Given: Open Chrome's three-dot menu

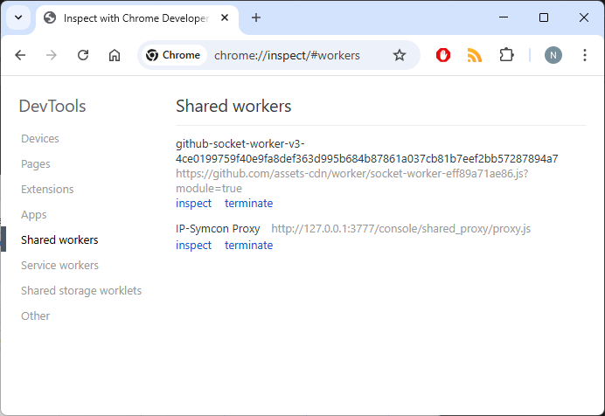Looking at the screenshot, I should [585, 55].
